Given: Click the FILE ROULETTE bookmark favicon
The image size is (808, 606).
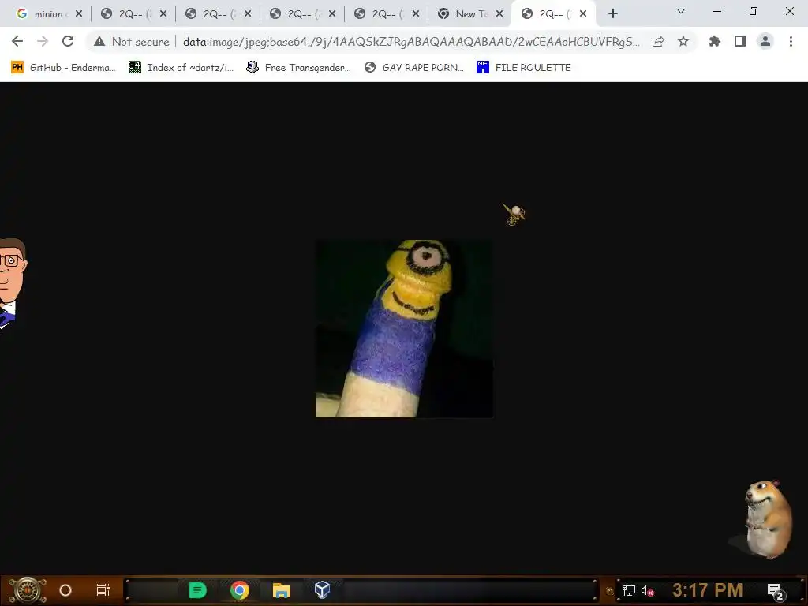Looking at the screenshot, I should click(x=482, y=67).
